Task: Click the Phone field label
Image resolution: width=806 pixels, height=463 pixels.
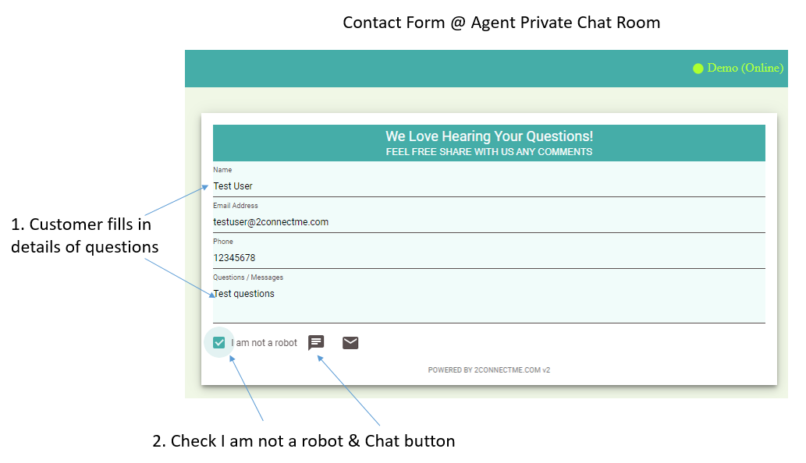Action: pos(223,242)
